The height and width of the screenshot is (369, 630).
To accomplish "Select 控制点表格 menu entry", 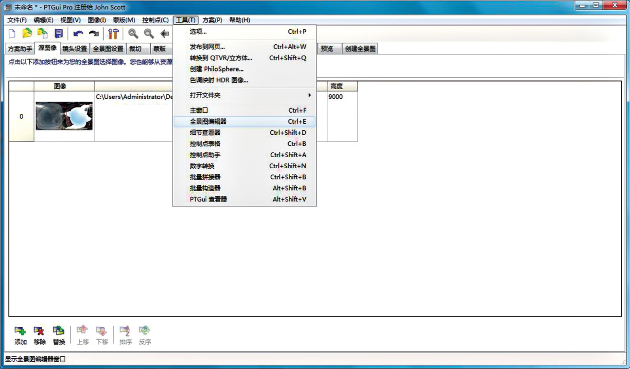I will point(244,143).
